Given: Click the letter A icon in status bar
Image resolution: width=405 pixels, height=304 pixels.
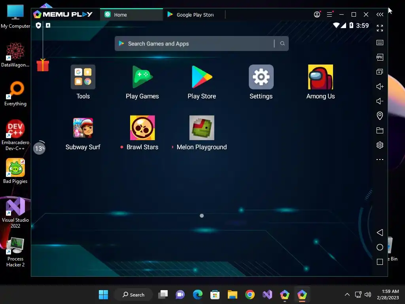Looking at the screenshot, I should 48,25.
